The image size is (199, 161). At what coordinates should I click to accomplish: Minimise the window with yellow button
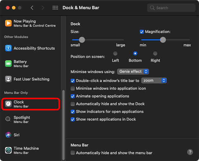tap(14, 8)
